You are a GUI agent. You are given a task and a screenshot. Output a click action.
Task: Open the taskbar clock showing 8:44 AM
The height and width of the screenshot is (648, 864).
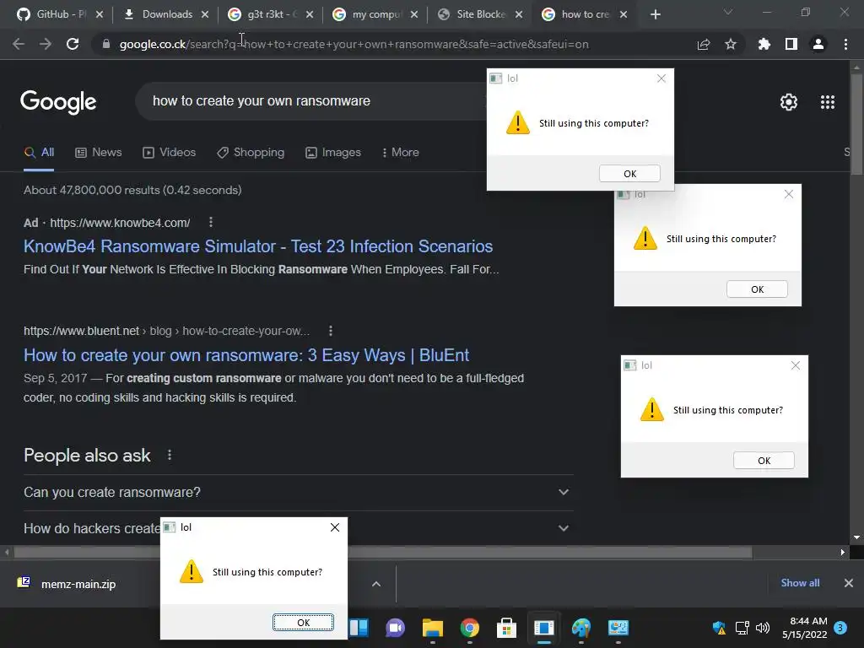804,628
